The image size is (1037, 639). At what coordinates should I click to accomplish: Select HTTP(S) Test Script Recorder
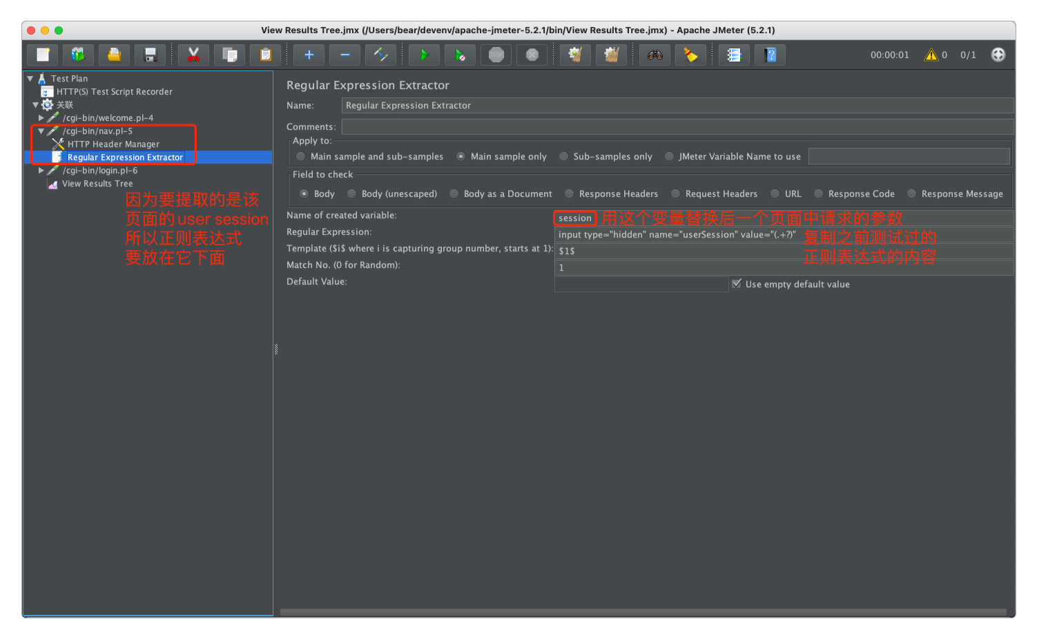point(115,92)
